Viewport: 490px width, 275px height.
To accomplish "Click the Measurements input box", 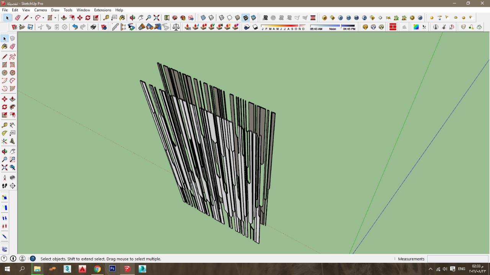I will tap(457, 259).
